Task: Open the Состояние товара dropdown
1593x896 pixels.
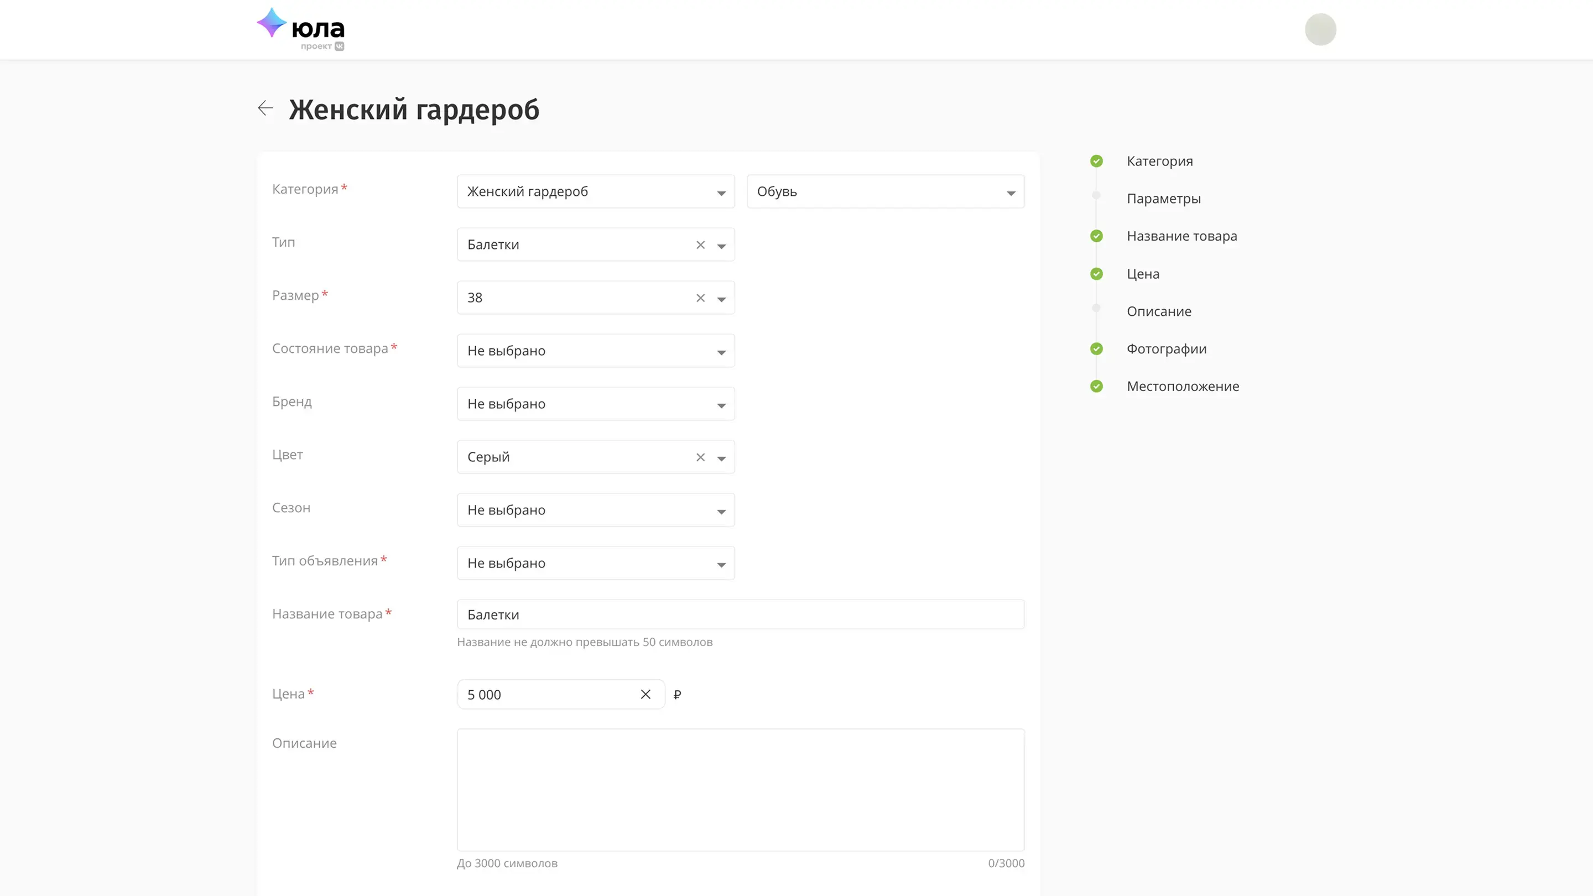Action: tap(595, 351)
